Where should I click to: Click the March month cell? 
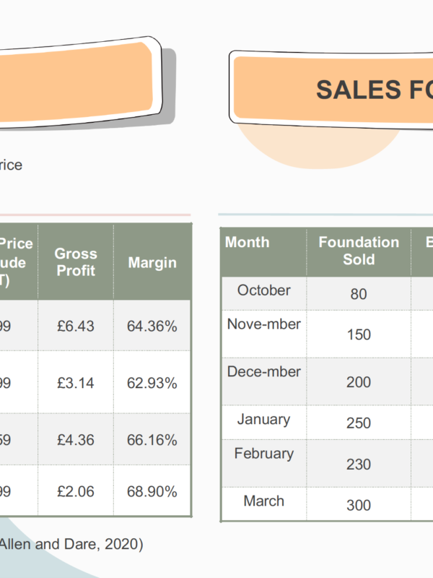click(x=263, y=504)
